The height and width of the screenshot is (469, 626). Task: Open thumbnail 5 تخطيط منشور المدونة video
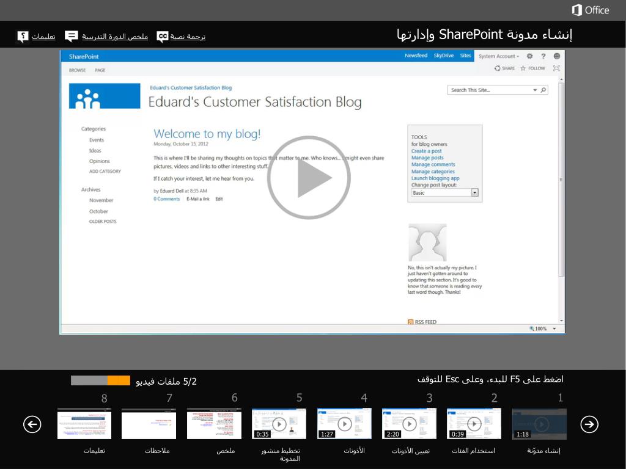[x=279, y=424]
